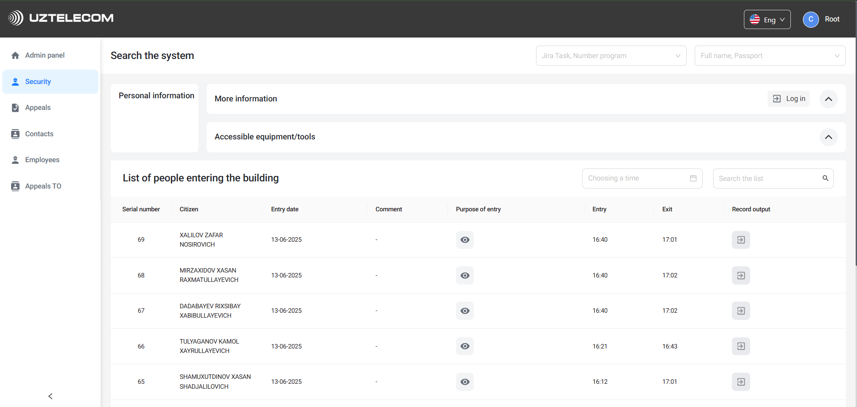Click the UZTELECOM logo icon
Viewport: 857px width, 407px height.
click(15, 18)
